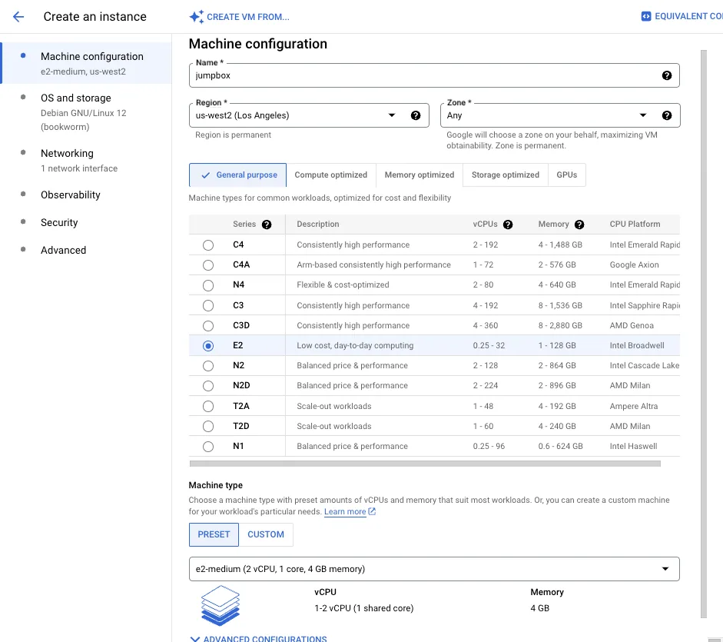Select the PRESET machine type tab

tap(214, 534)
